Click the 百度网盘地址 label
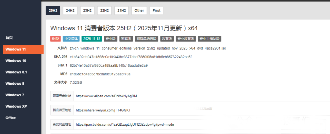330x134 pixels. (x=62, y=125)
